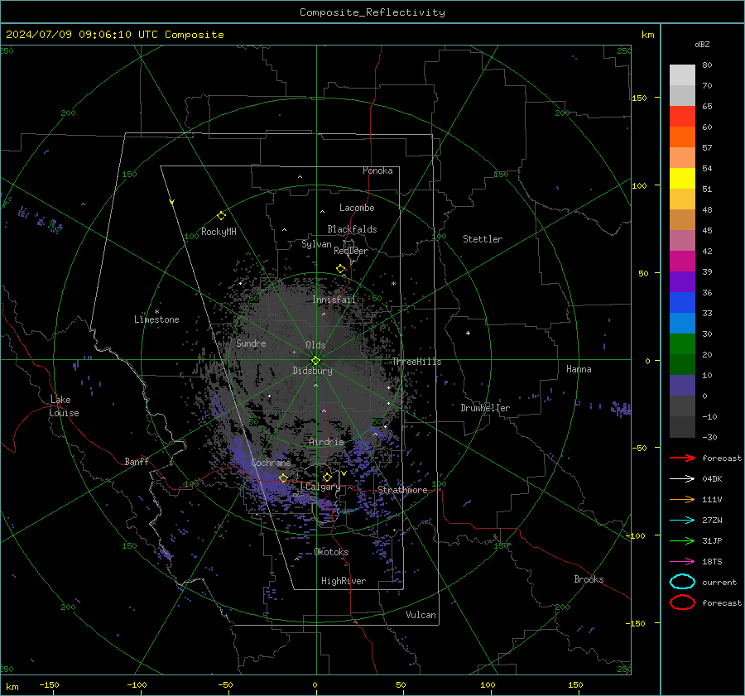Click the yellow diamond marker near RockyMH
The width and height of the screenshot is (745, 696).
tap(221, 216)
